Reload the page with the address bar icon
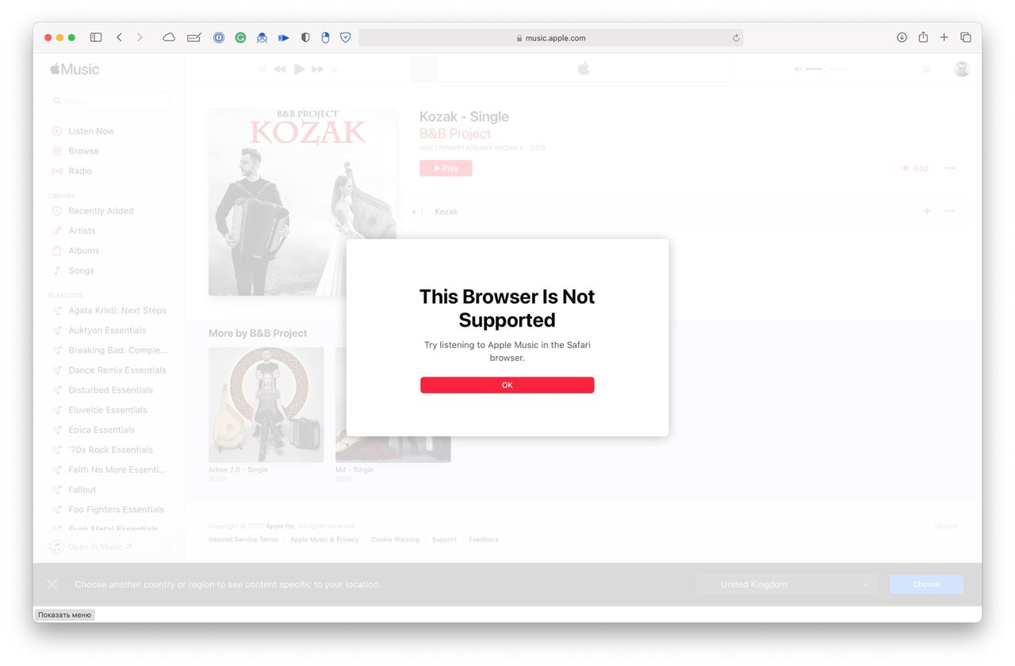 point(736,38)
